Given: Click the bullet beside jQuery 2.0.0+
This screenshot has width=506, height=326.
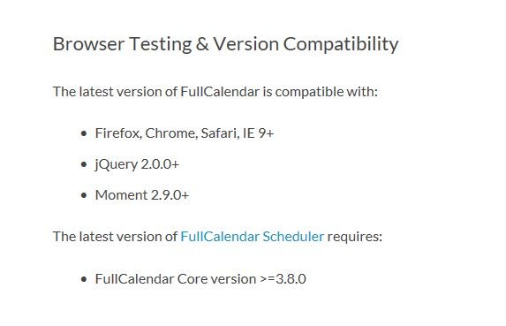Looking at the screenshot, I should tap(84, 164).
